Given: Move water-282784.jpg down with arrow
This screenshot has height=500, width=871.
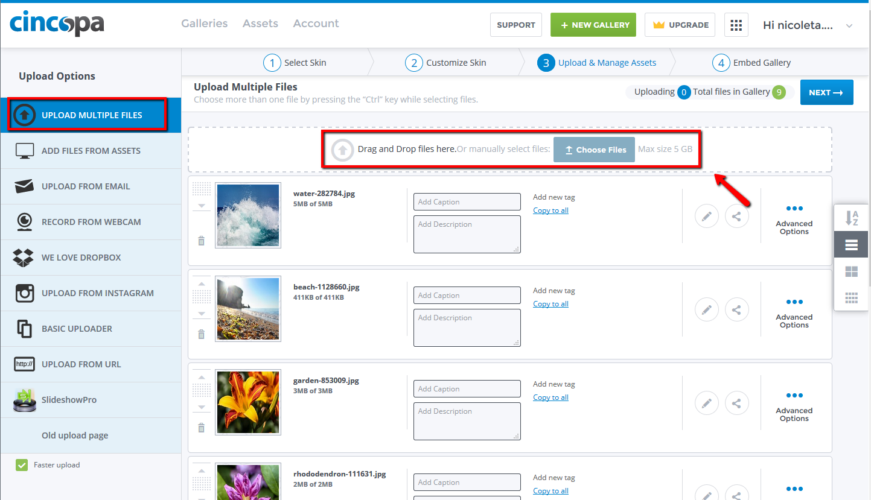Looking at the screenshot, I should pos(202,206).
